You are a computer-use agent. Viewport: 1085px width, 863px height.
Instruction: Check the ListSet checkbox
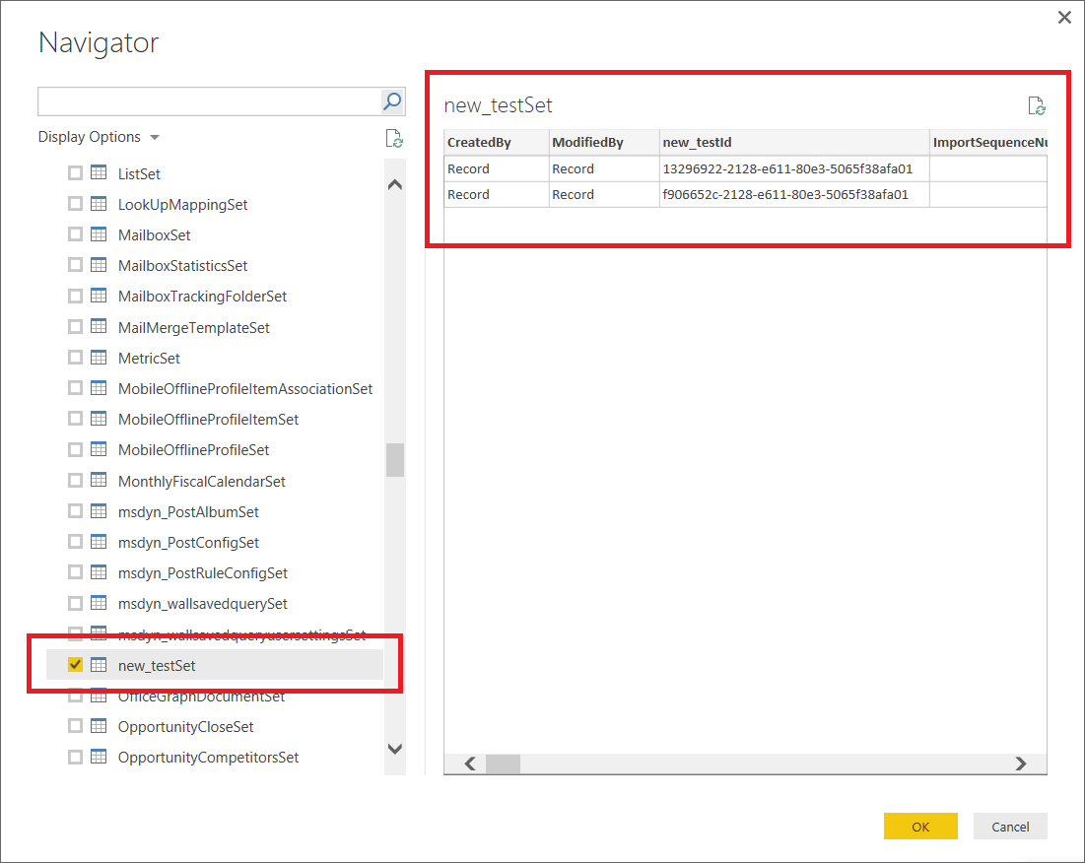point(75,173)
